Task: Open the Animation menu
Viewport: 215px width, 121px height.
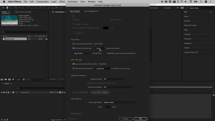Action: click(73, 2)
